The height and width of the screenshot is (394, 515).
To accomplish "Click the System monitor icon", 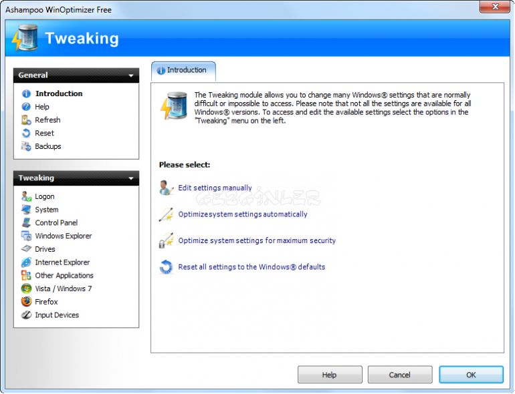I will pos(26,210).
